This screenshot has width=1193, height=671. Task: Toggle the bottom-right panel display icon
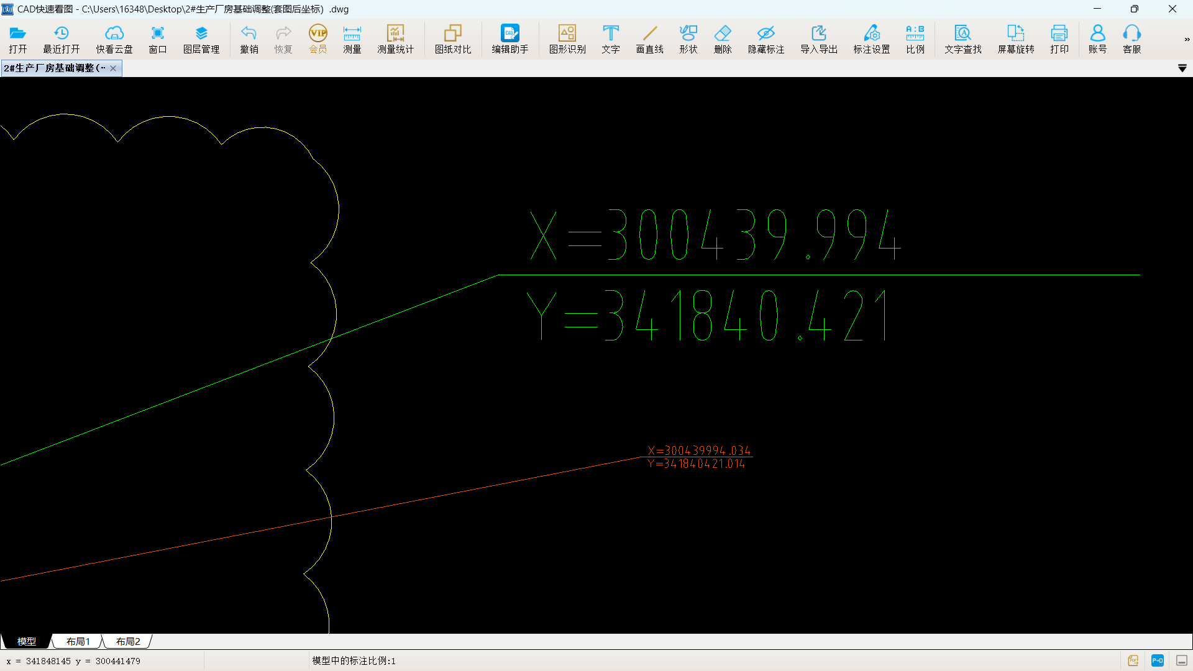1182,660
